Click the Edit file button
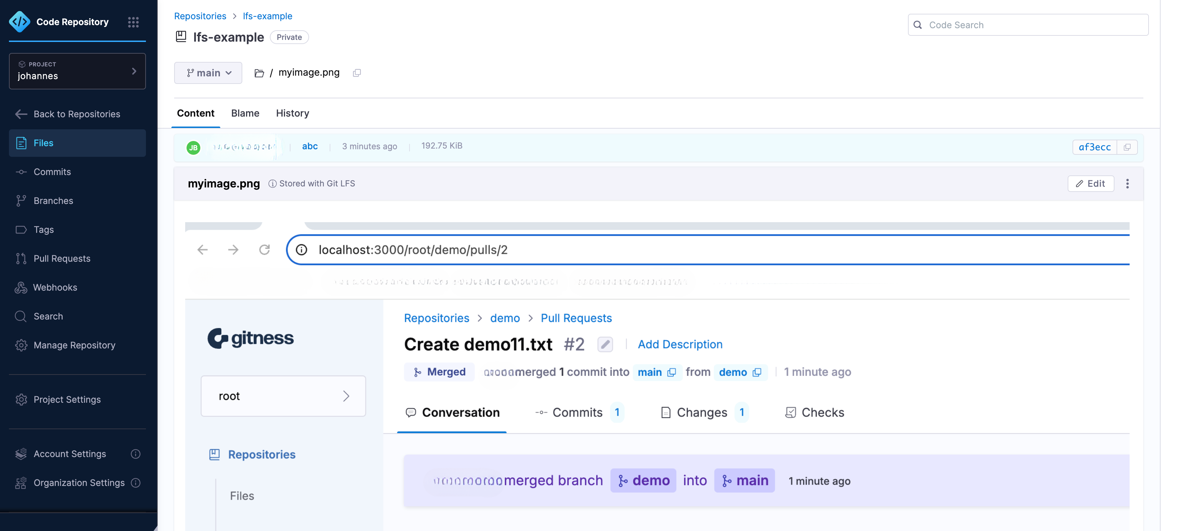 [1090, 184]
